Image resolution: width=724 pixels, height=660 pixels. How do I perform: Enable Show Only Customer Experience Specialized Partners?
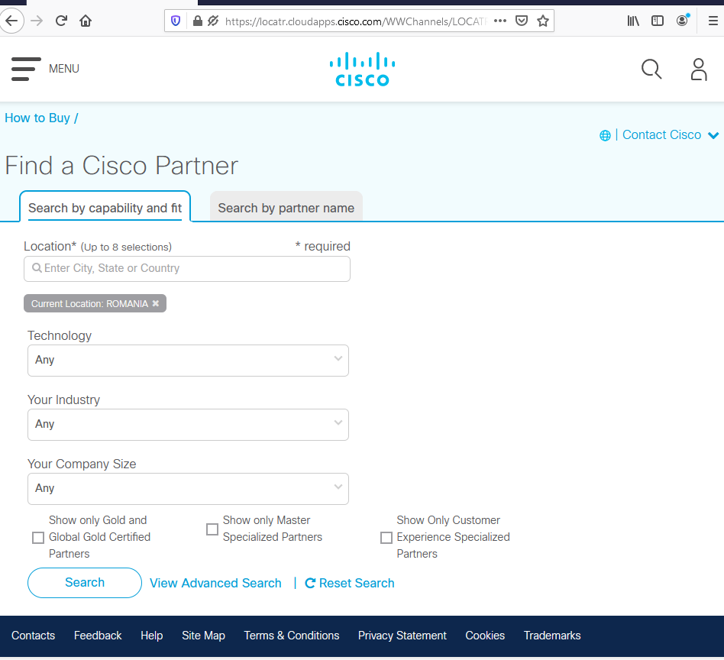pyautogui.click(x=386, y=537)
